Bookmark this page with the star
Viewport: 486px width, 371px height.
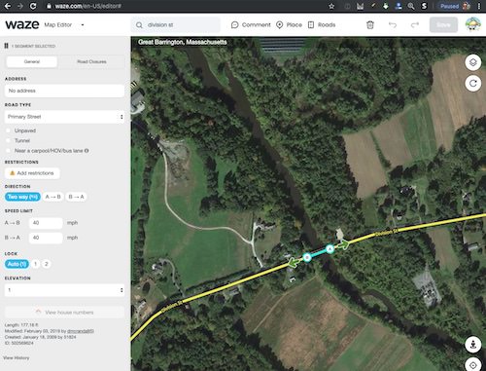(x=331, y=6)
